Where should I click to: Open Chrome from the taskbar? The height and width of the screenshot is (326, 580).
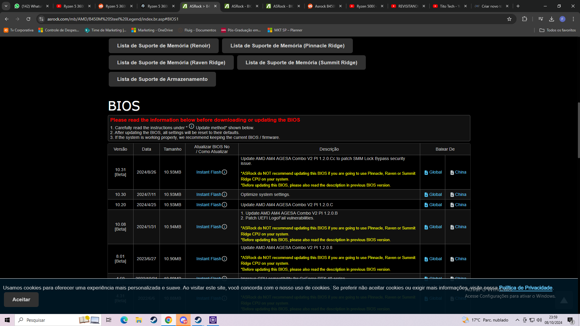168,320
